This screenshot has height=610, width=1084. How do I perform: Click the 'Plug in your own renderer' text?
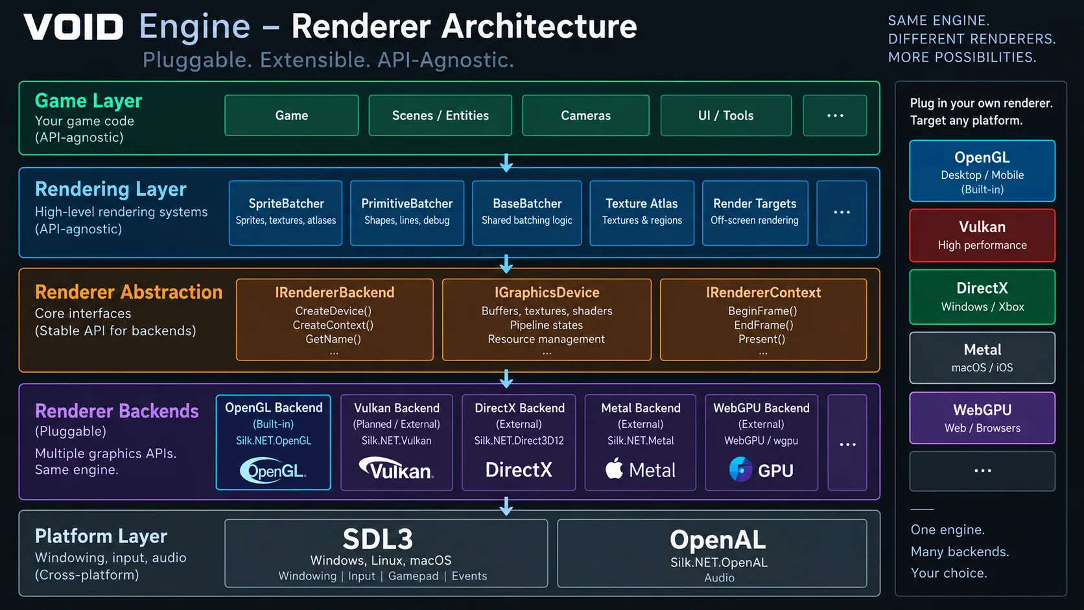(x=982, y=103)
